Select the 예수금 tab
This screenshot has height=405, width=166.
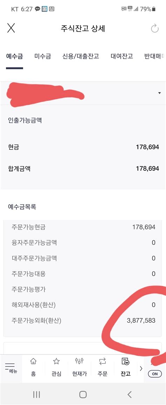coord(14,56)
